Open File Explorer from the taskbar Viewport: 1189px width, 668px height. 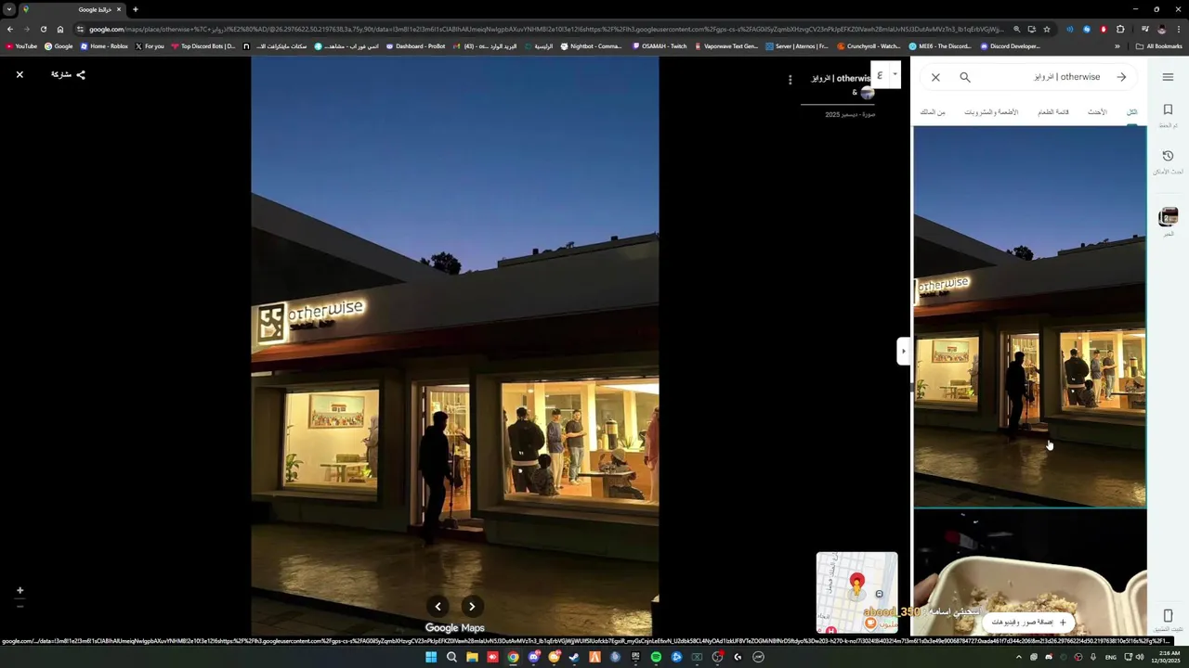pyautogui.click(x=472, y=657)
